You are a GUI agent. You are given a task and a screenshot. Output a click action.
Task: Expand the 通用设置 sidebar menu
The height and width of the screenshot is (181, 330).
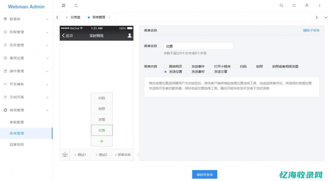coord(25,58)
